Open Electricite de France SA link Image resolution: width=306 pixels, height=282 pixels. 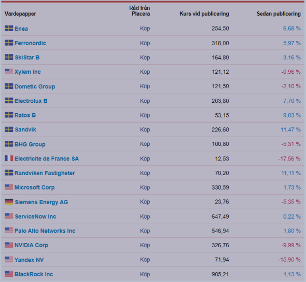coord(47,159)
